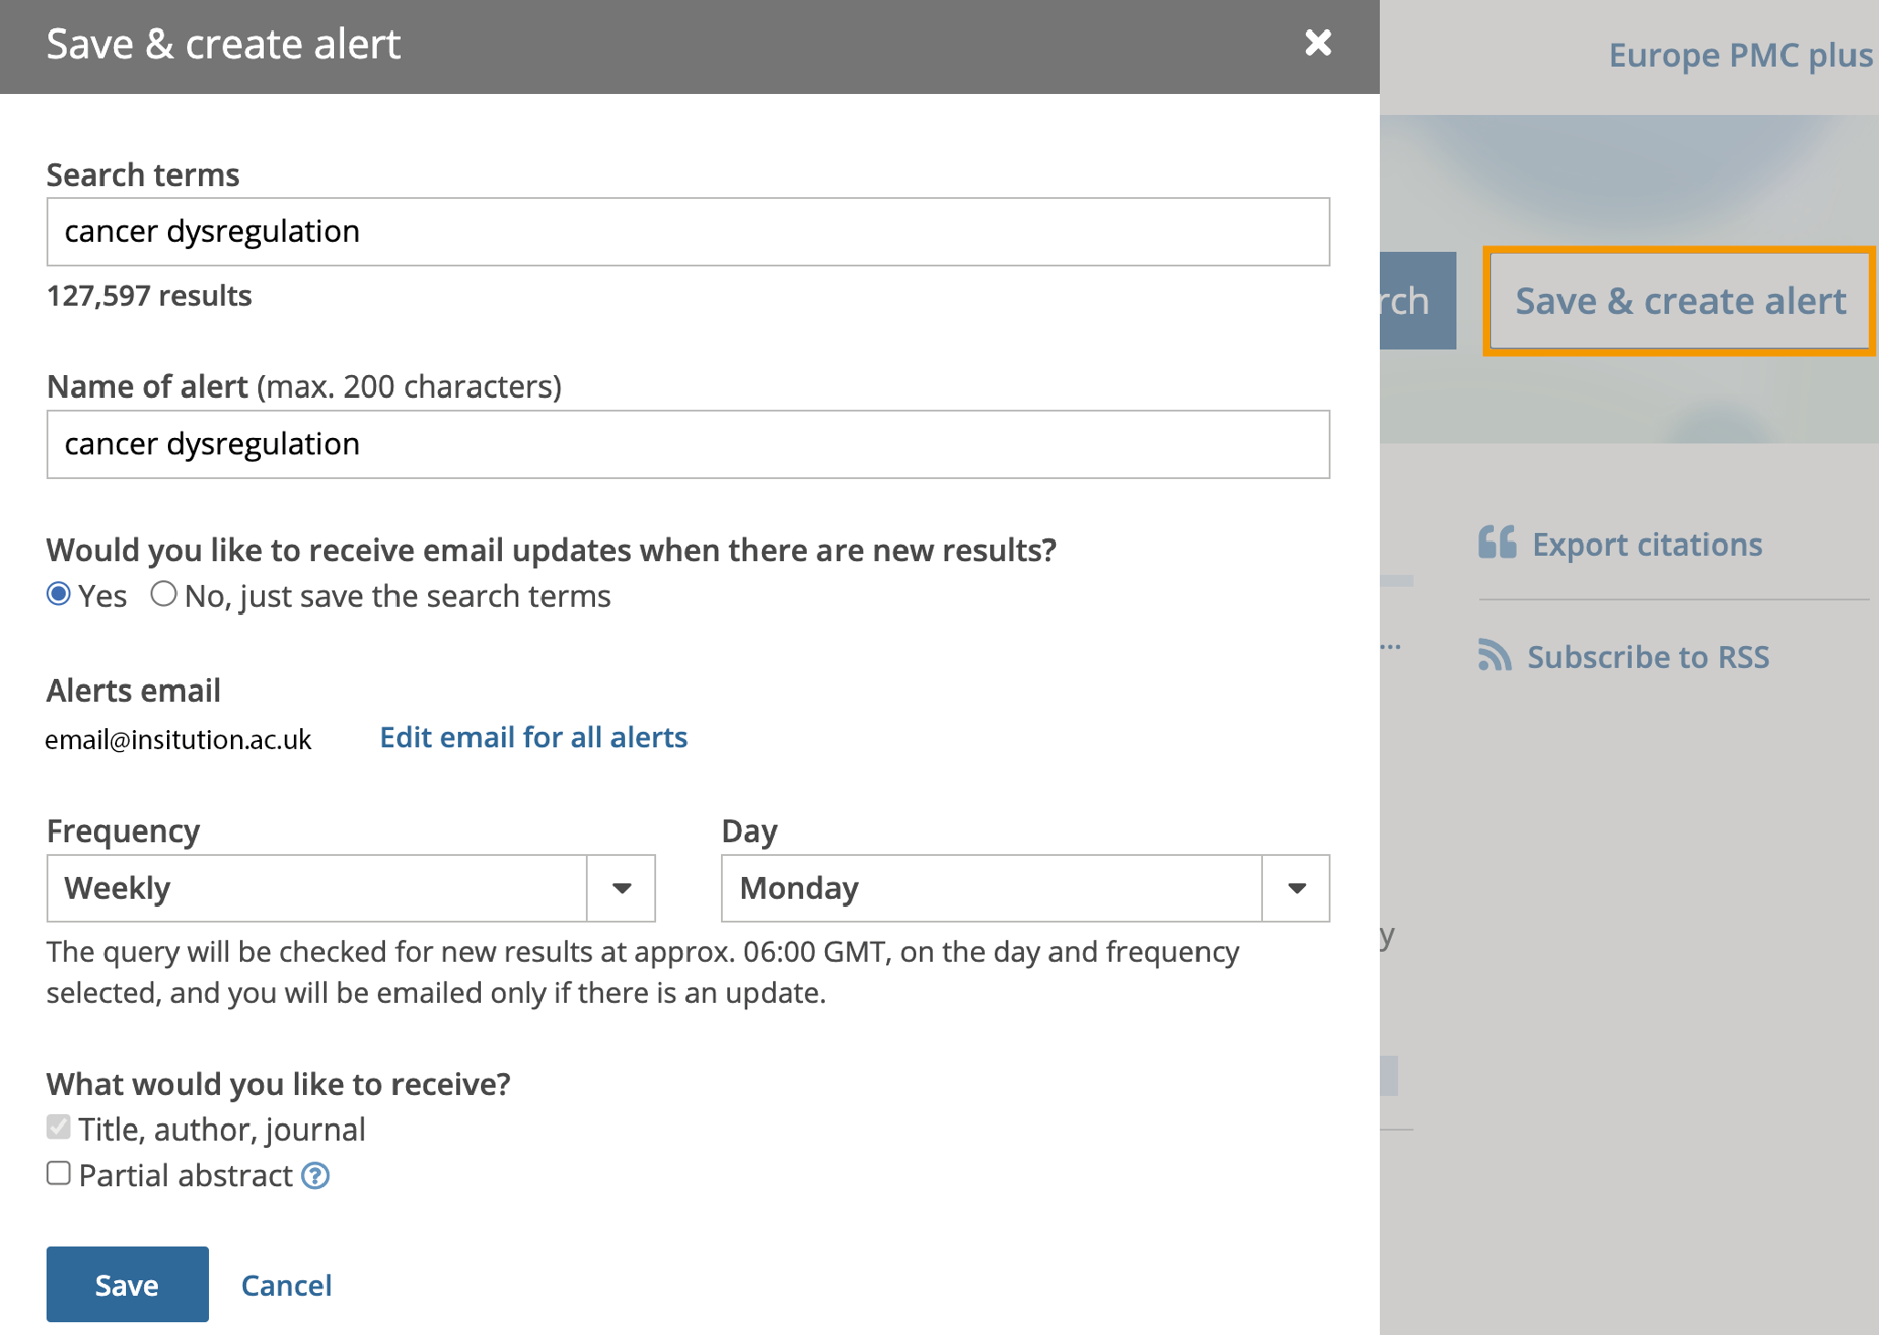Click the Name of alert input field
Screen dimensions: 1879x1335
[x=687, y=444]
